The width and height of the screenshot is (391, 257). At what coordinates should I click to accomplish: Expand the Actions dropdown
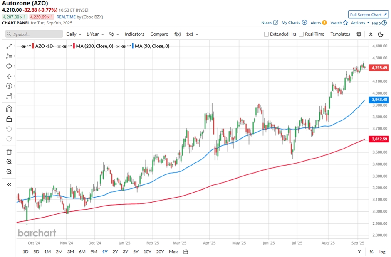(x=360, y=23)
